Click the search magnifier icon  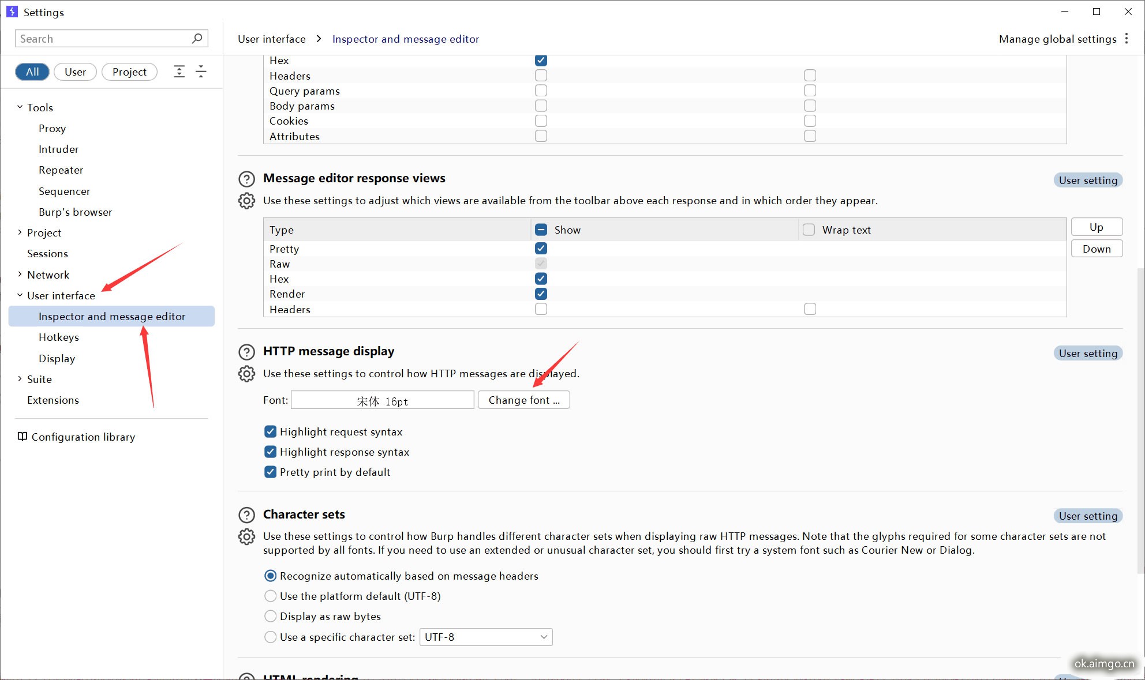(197, 38)
